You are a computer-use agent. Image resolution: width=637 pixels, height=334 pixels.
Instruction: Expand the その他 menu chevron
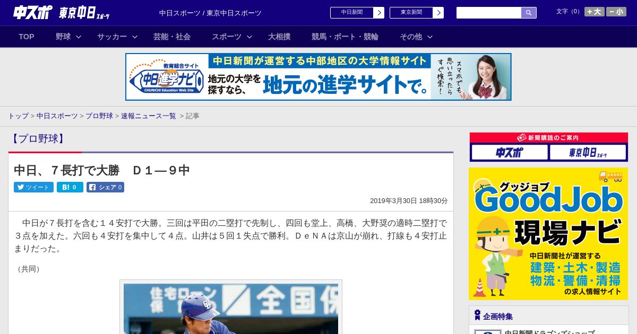point(430,37)
